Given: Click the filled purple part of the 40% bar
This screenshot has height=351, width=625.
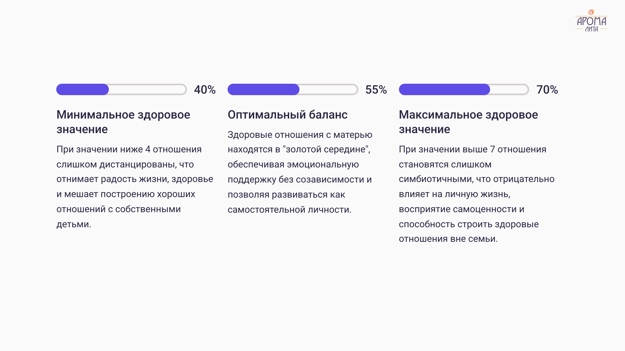Looking at the screenshot, I should pyautogui.click(x=82, y=89).
